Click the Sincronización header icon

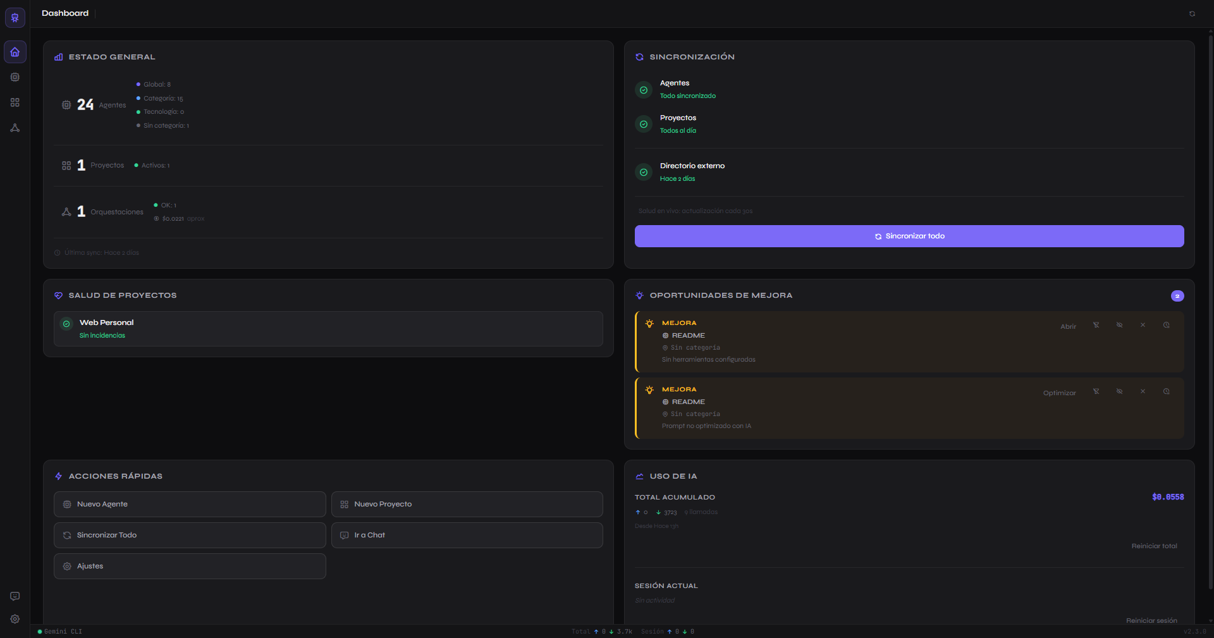[639, 57]
